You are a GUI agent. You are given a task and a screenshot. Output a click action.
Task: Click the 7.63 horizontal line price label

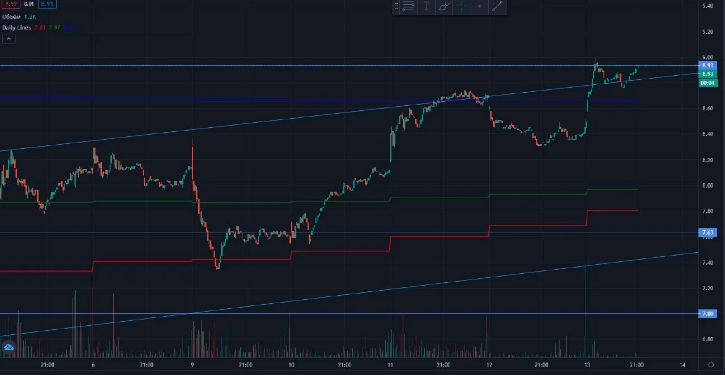coord(707,232)
